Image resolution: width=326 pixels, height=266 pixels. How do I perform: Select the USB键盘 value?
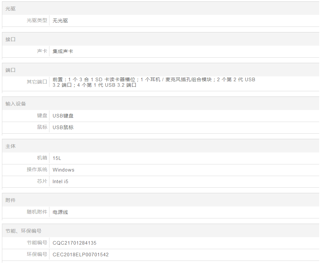(63, 116)
